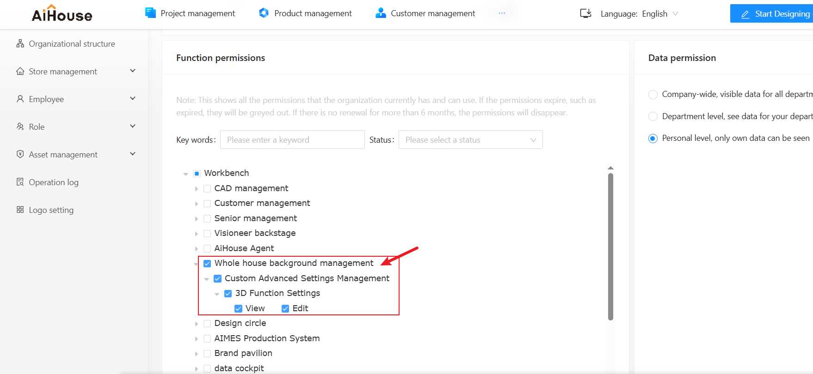813x374 pixels.
Task: Open Logo setting in sidebar
Action: click(x=51, y=210)
